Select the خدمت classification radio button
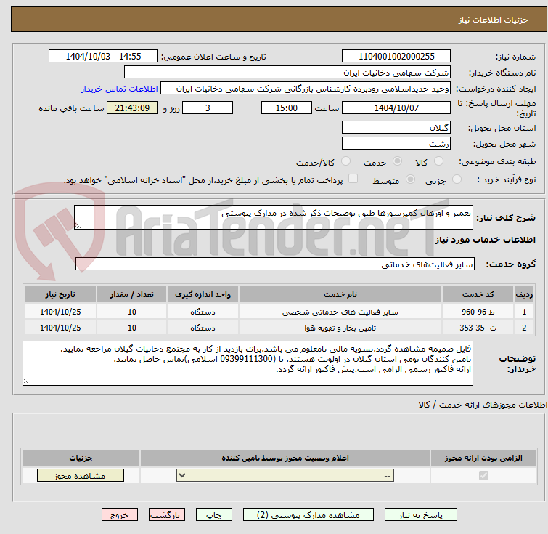 tap(397, 161)
